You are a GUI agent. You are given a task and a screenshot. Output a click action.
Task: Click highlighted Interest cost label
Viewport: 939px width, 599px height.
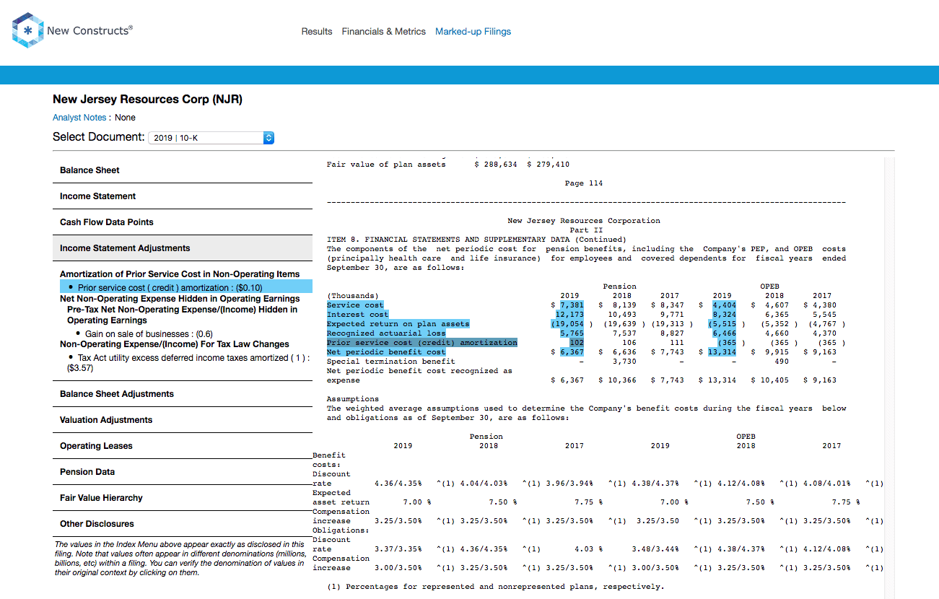coord(357,315)
